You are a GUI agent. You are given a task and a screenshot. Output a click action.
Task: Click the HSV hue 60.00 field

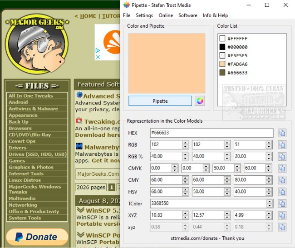[166, 192]
